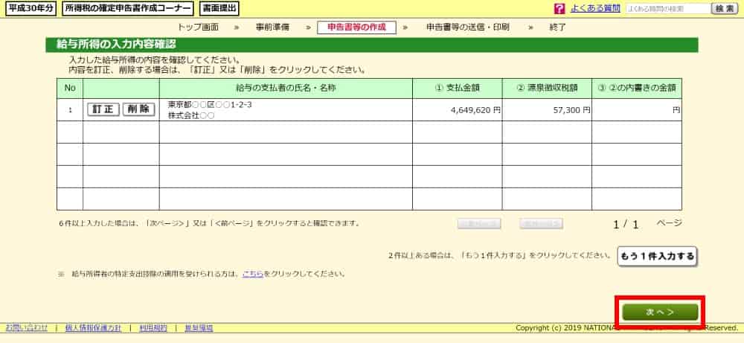Open the こちら link for 特定支出控除
Image resolution: width=744 pixels, height=343 pixels.
[x=252, y=274]
